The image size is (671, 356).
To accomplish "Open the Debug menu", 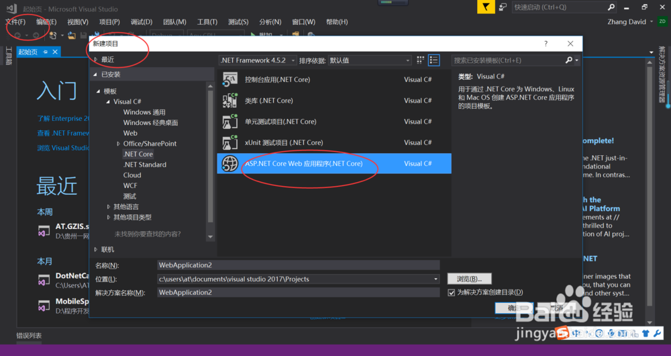I will click(x=142, y=22).
